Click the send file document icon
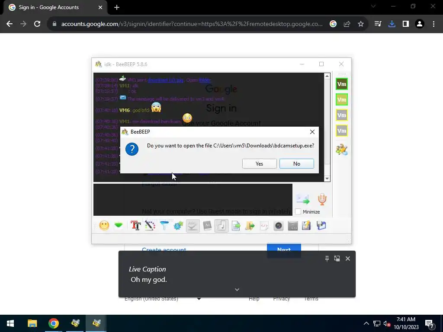 pyautogui.click(x=236, y=226)
